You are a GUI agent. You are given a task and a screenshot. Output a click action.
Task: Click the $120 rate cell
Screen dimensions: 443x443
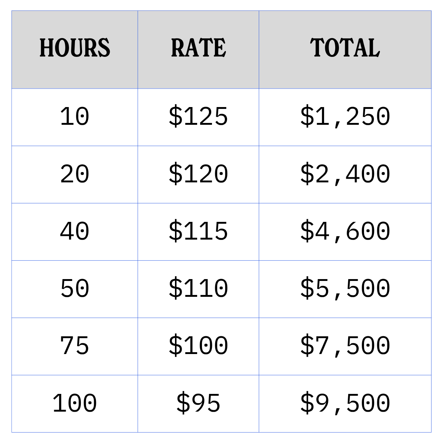[x=198, y=175]
